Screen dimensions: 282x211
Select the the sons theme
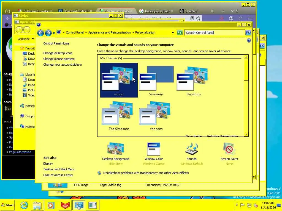(156, 116)
